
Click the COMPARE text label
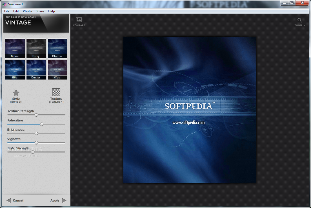[79, 25]
